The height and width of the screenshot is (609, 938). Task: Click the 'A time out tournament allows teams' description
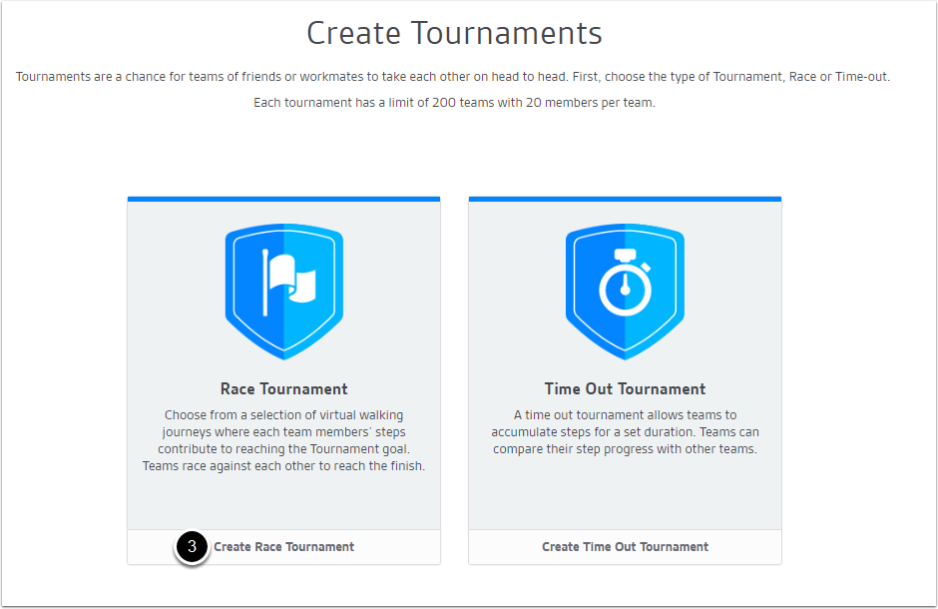[625, 432]
